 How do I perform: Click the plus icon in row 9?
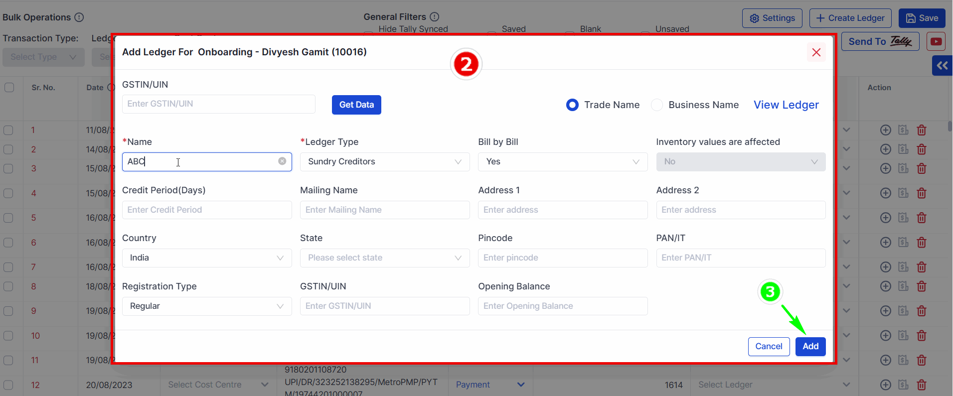pyautogui.click(x=886, y=311)
